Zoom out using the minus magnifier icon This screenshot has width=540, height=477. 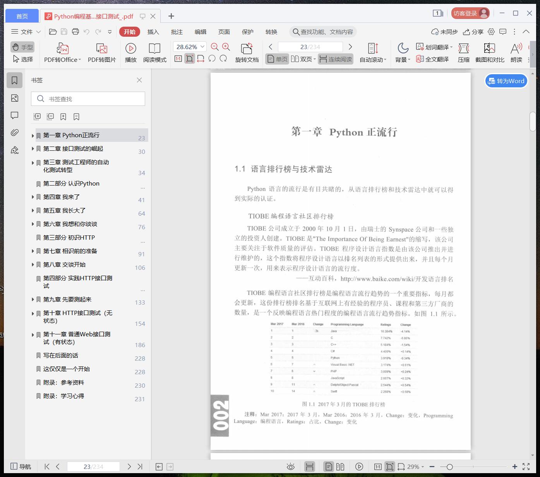[x=215, y=47]
